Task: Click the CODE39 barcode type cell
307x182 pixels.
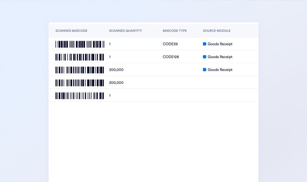Action: tap(170, 44)
